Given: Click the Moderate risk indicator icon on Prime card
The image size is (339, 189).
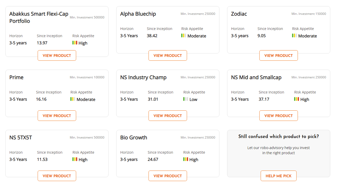Looking at the screenshot, I should [73, 99].
